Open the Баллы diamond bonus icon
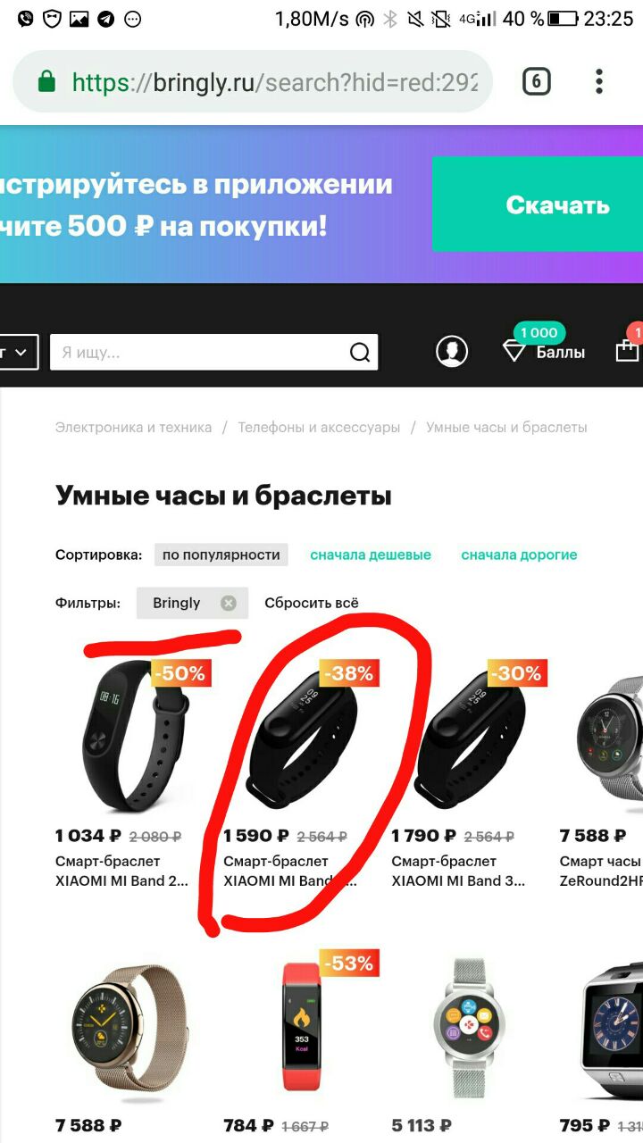Viewport: 643px width, 1143px height. point(514,351)
